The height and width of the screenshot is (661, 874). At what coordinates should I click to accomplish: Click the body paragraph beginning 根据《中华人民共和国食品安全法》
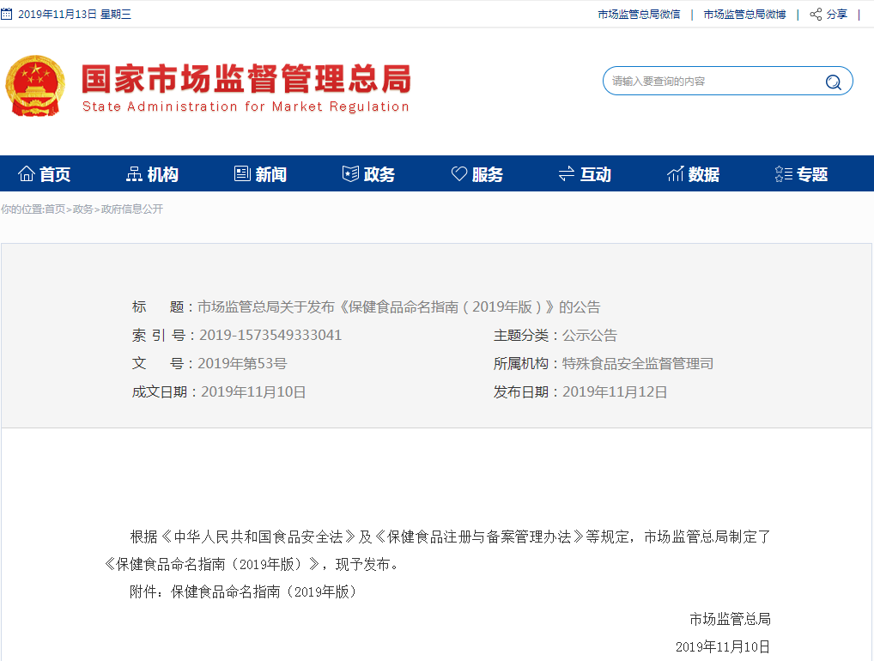click(x=437, y=550)
